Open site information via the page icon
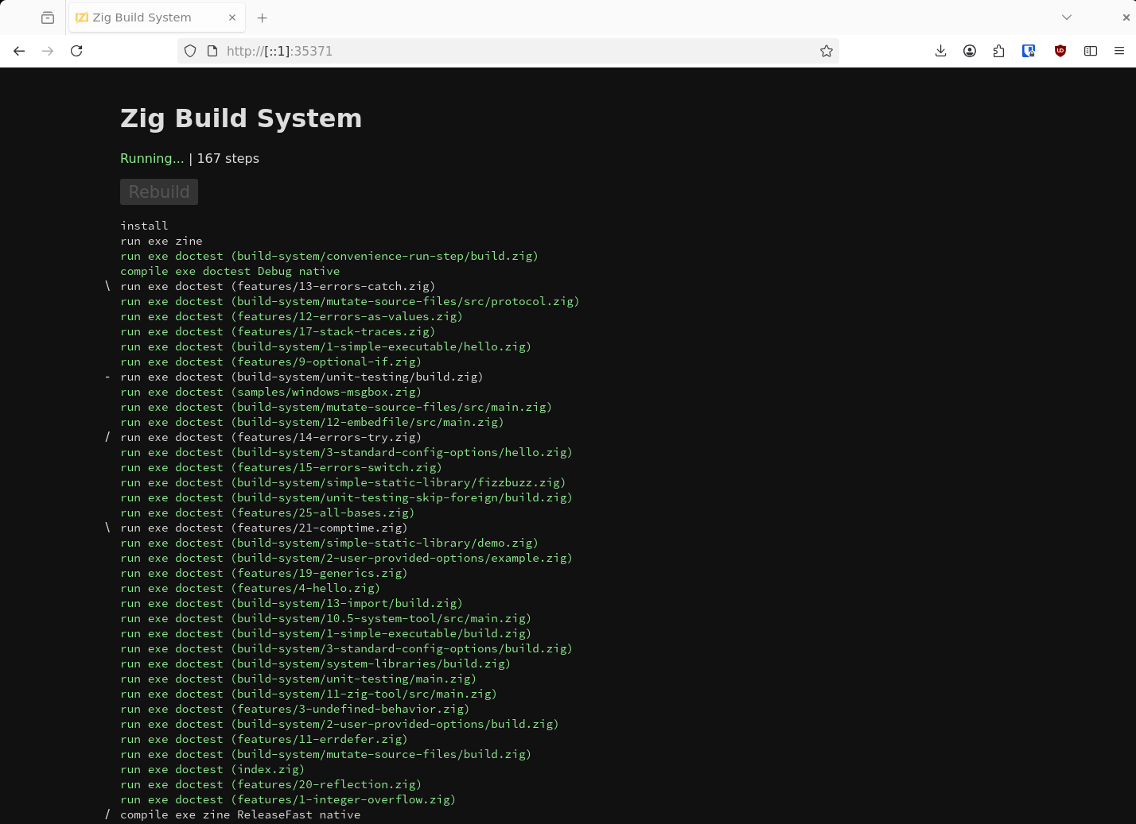 tap(212, 51)
